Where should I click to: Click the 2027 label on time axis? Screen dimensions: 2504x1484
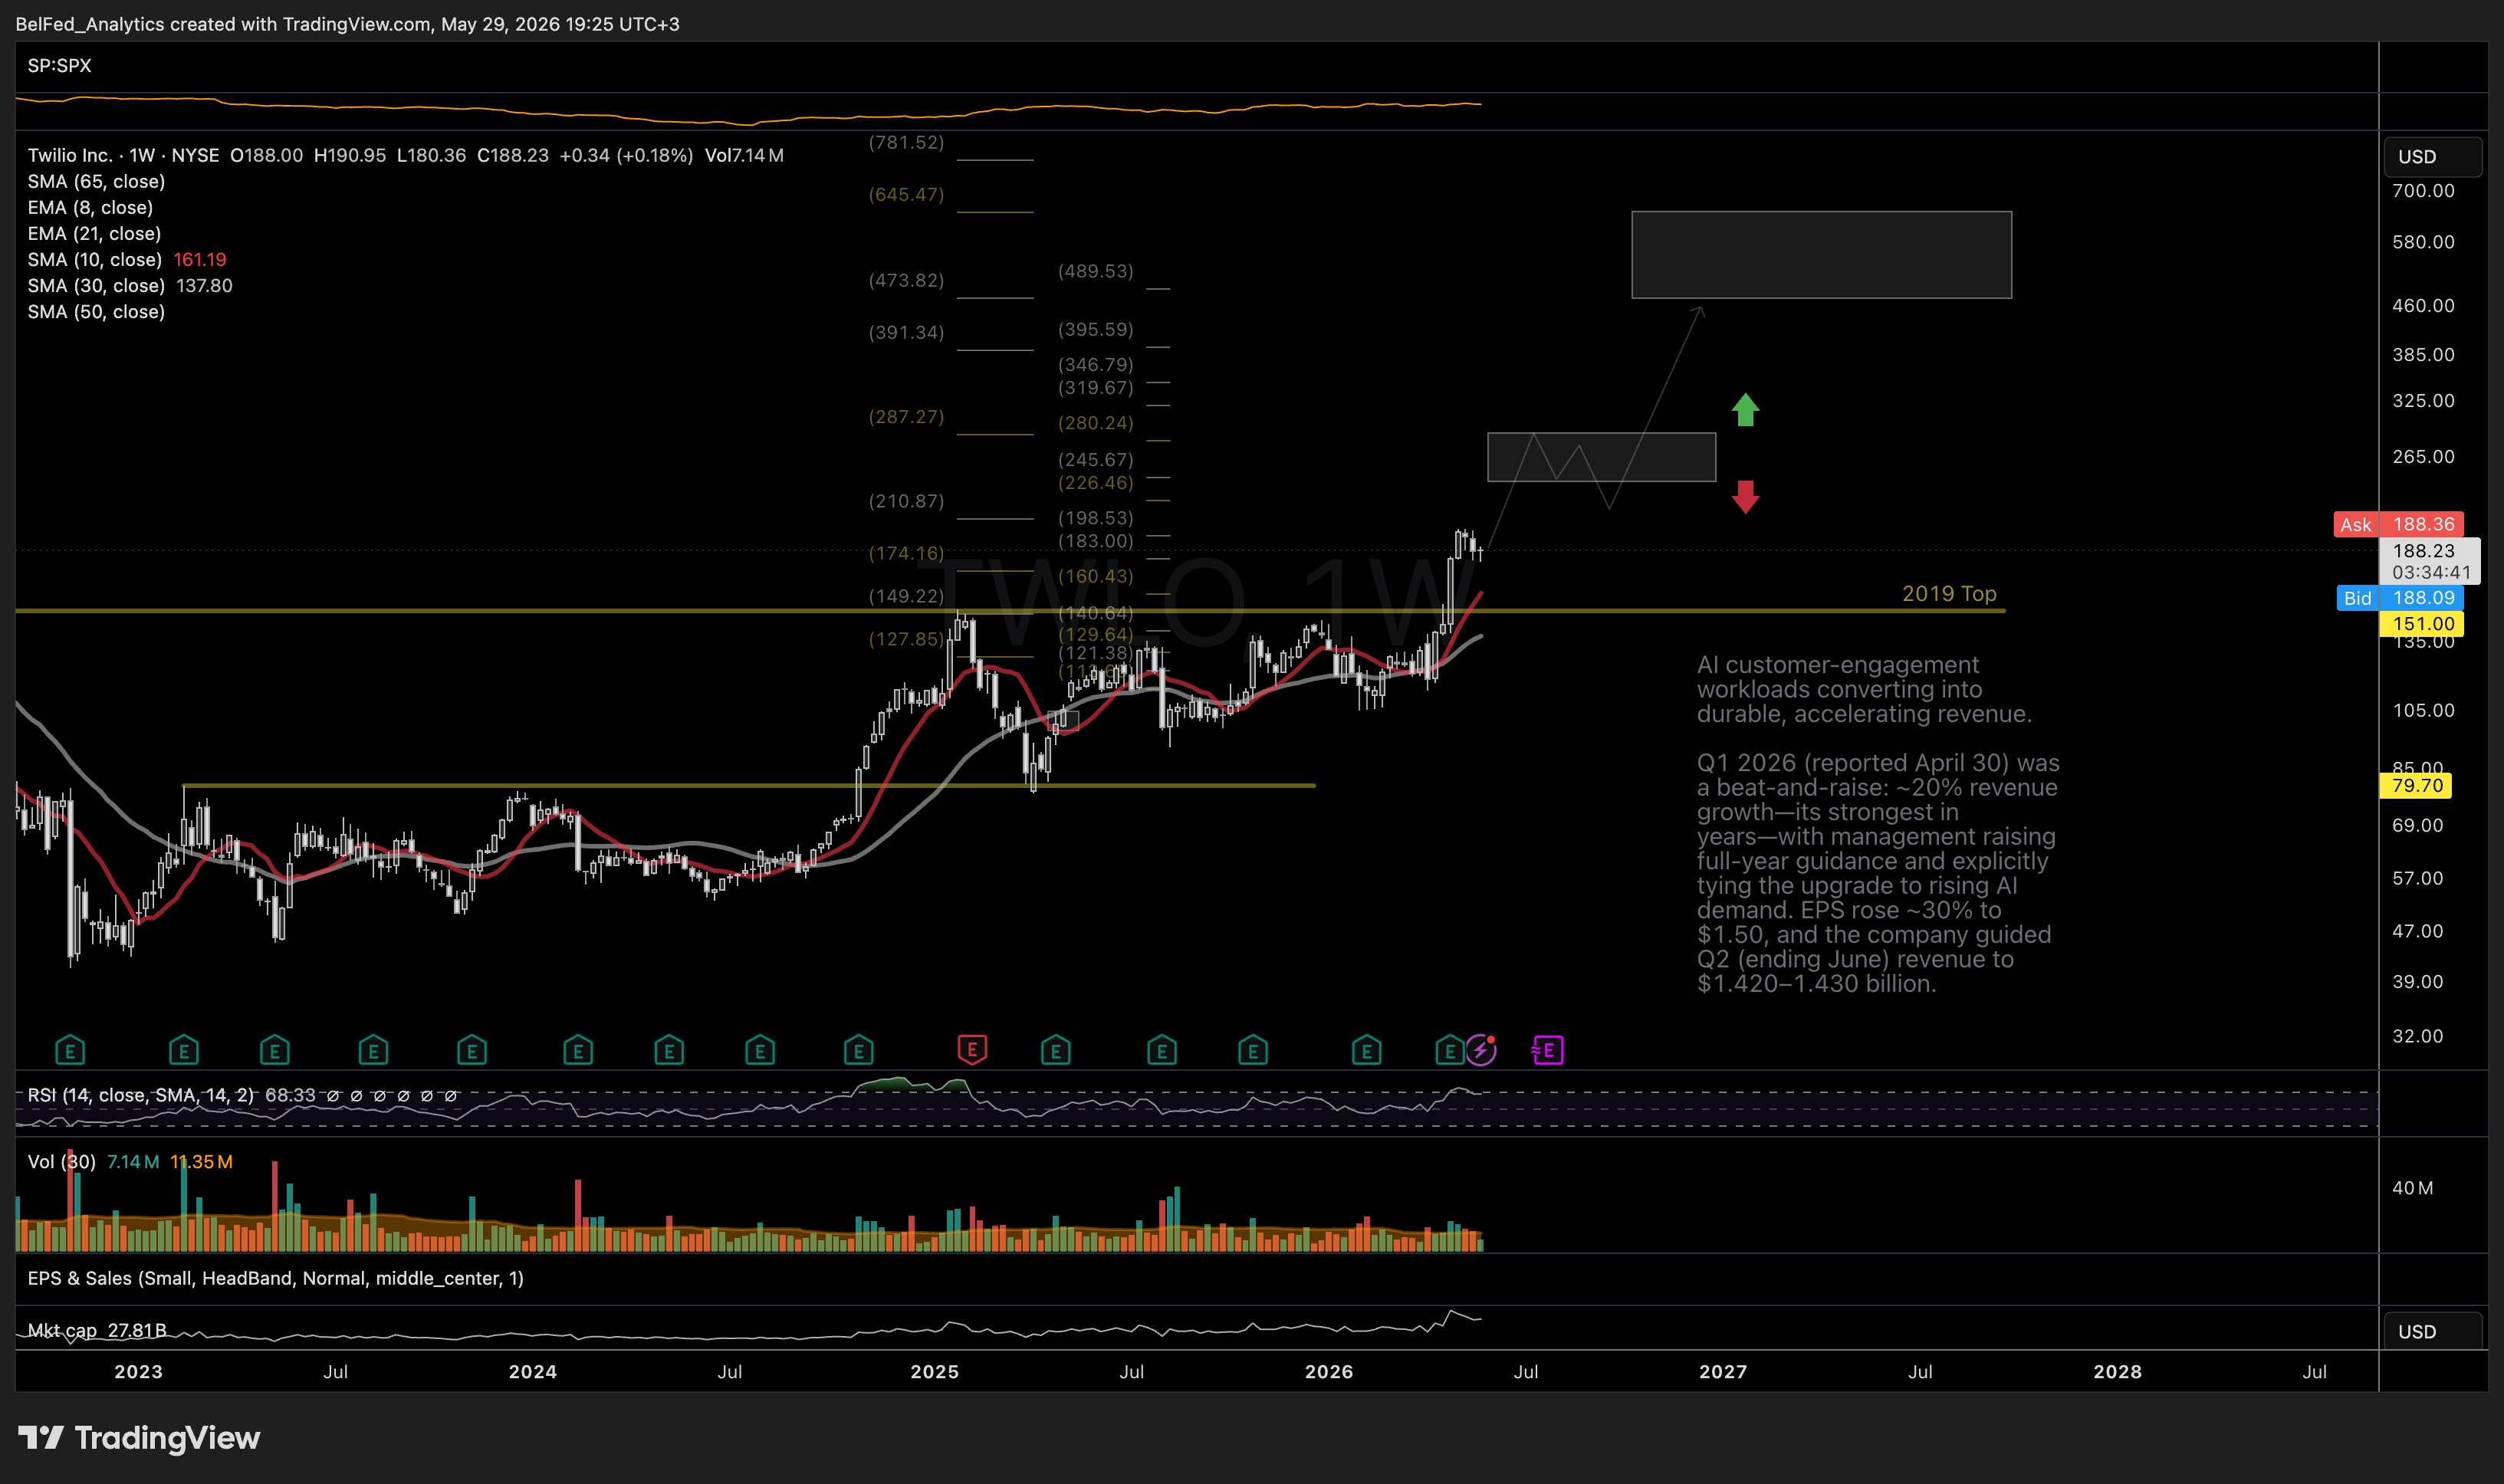(x=1723, y=1372)
